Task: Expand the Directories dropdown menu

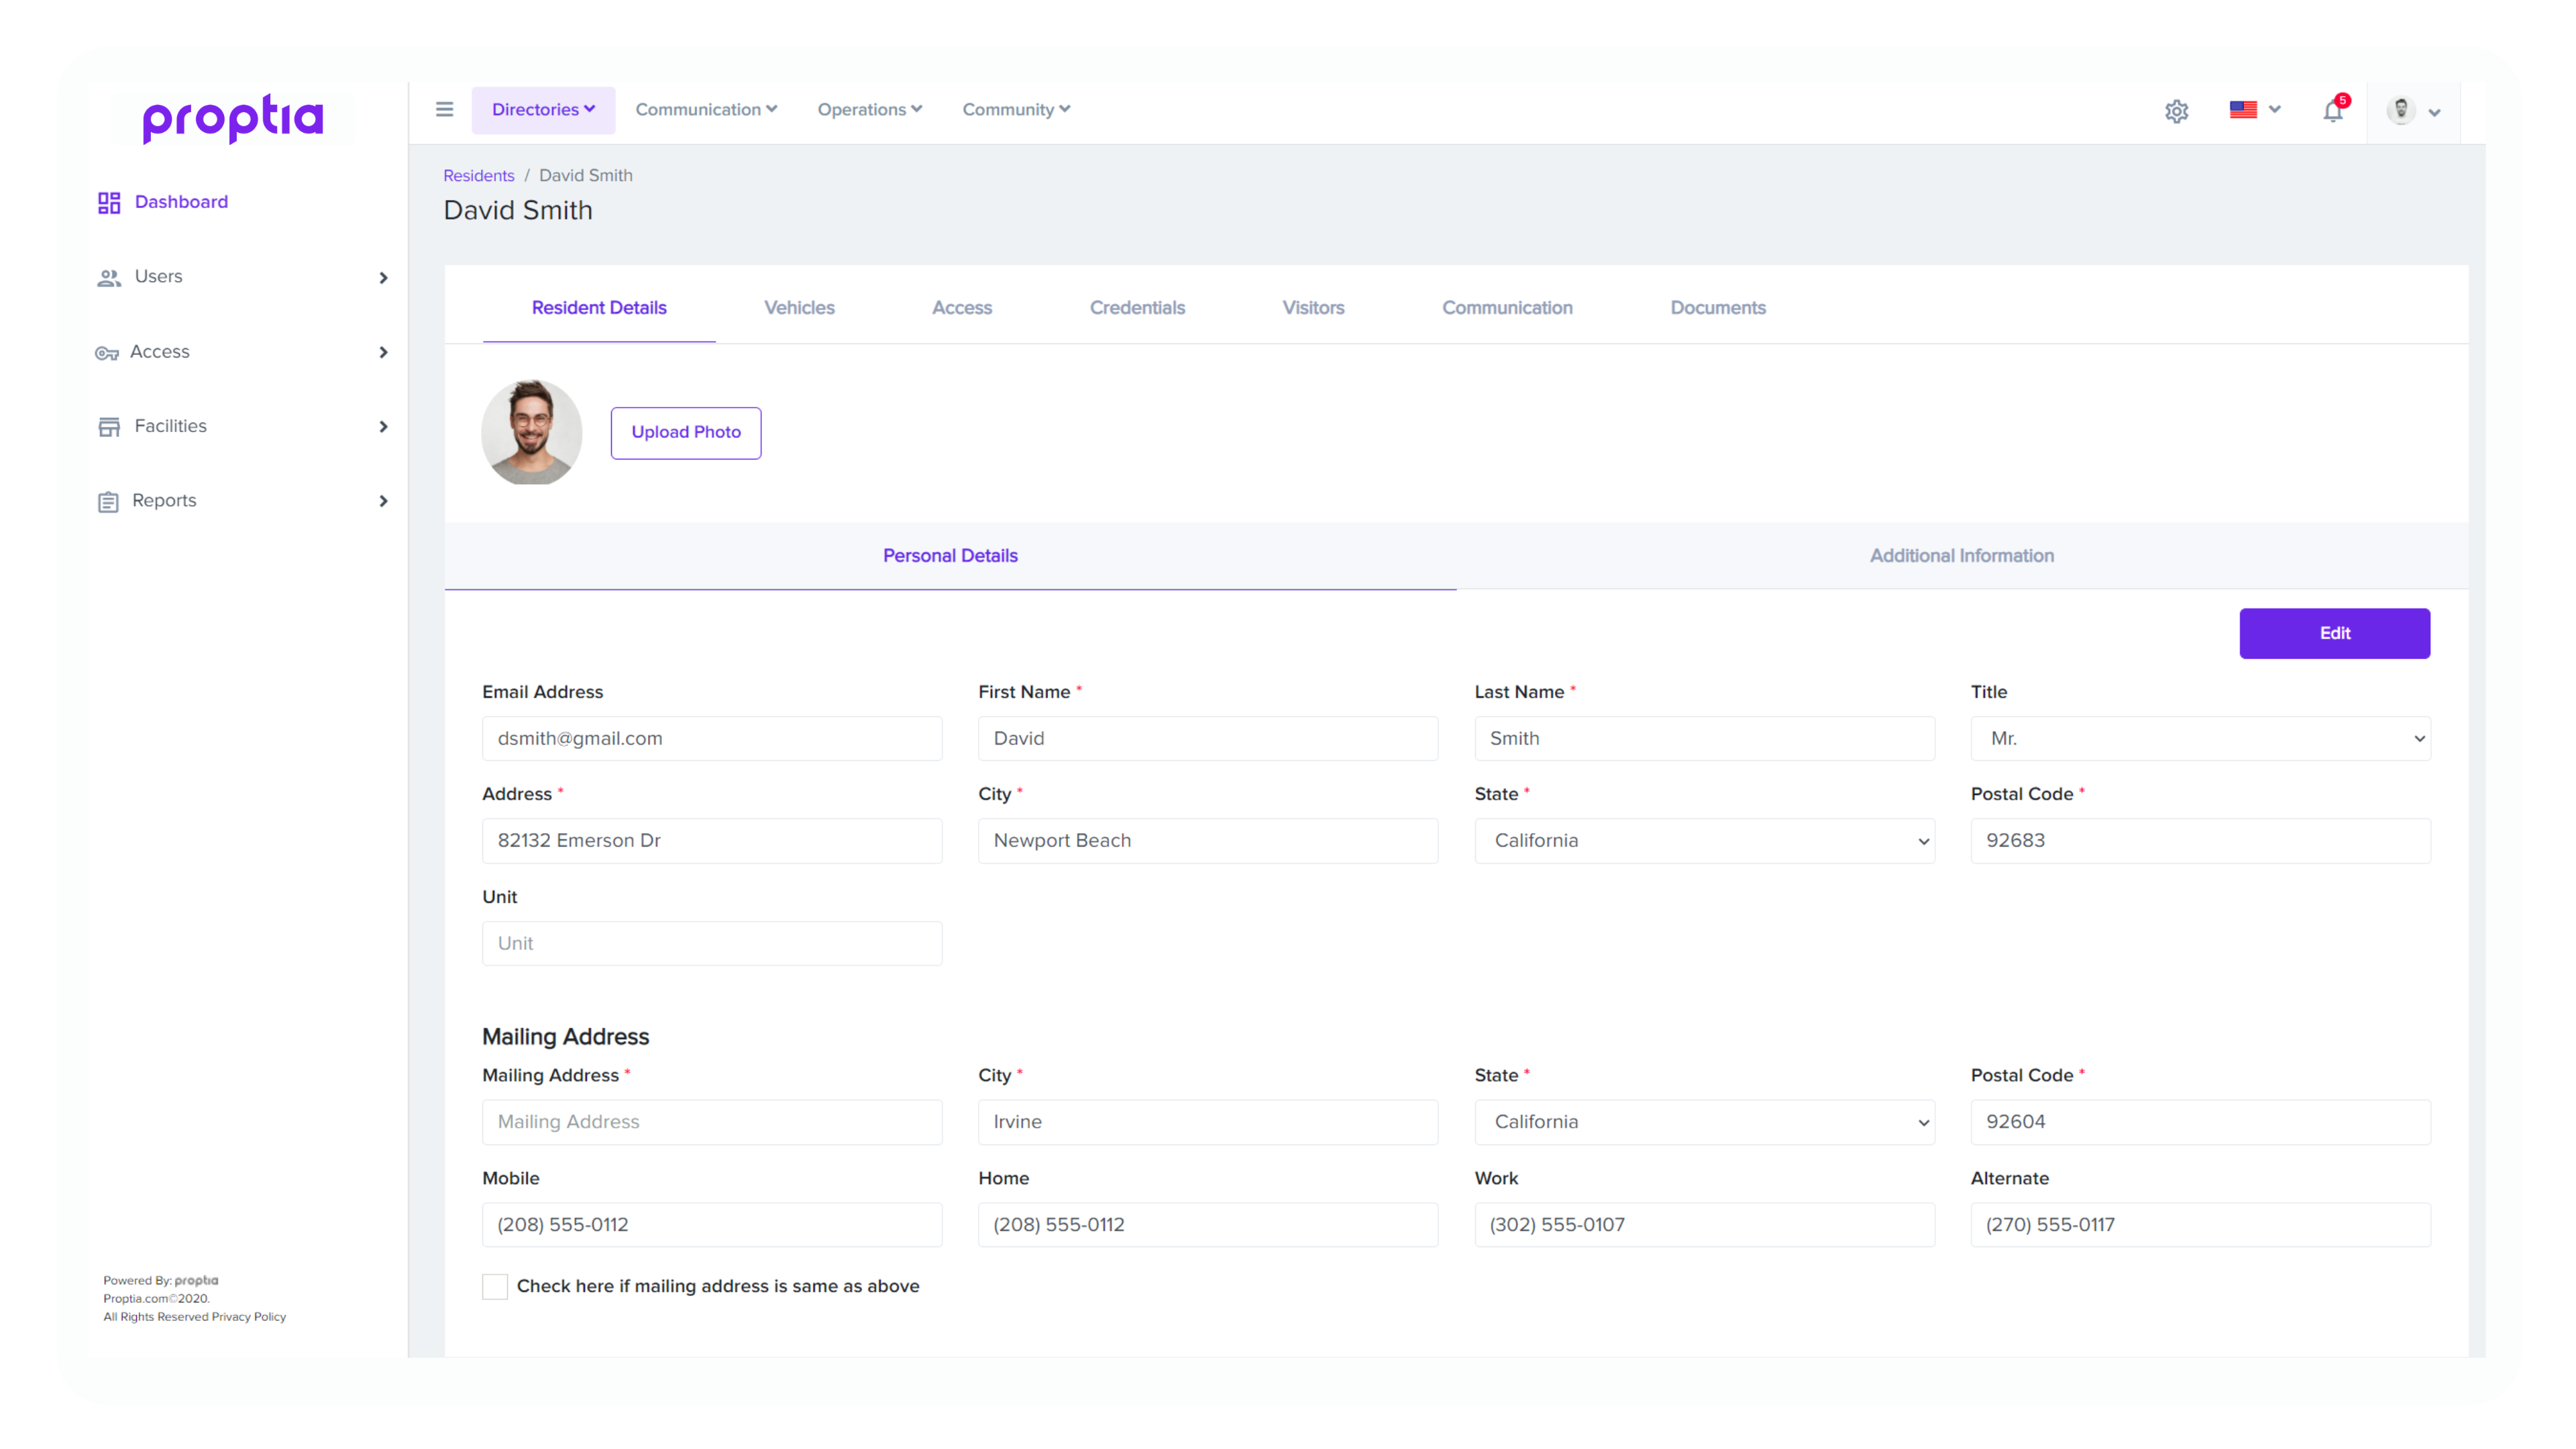Action: click(543, 110)
